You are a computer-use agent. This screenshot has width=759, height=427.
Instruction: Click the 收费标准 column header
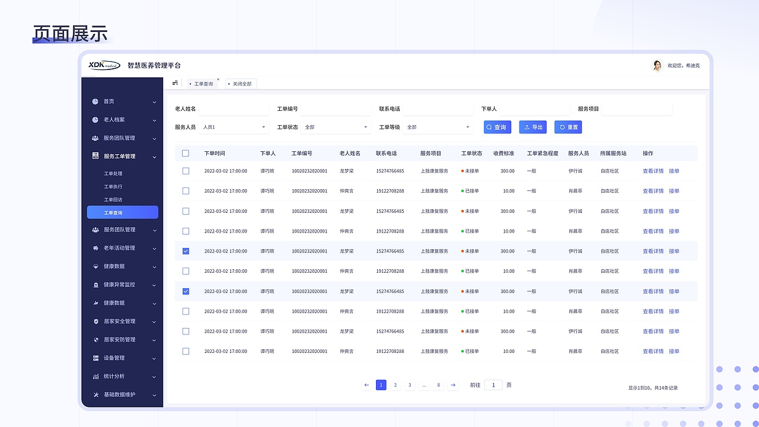[504, 153]
